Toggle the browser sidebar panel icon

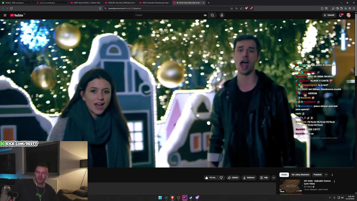pos(337,8)
